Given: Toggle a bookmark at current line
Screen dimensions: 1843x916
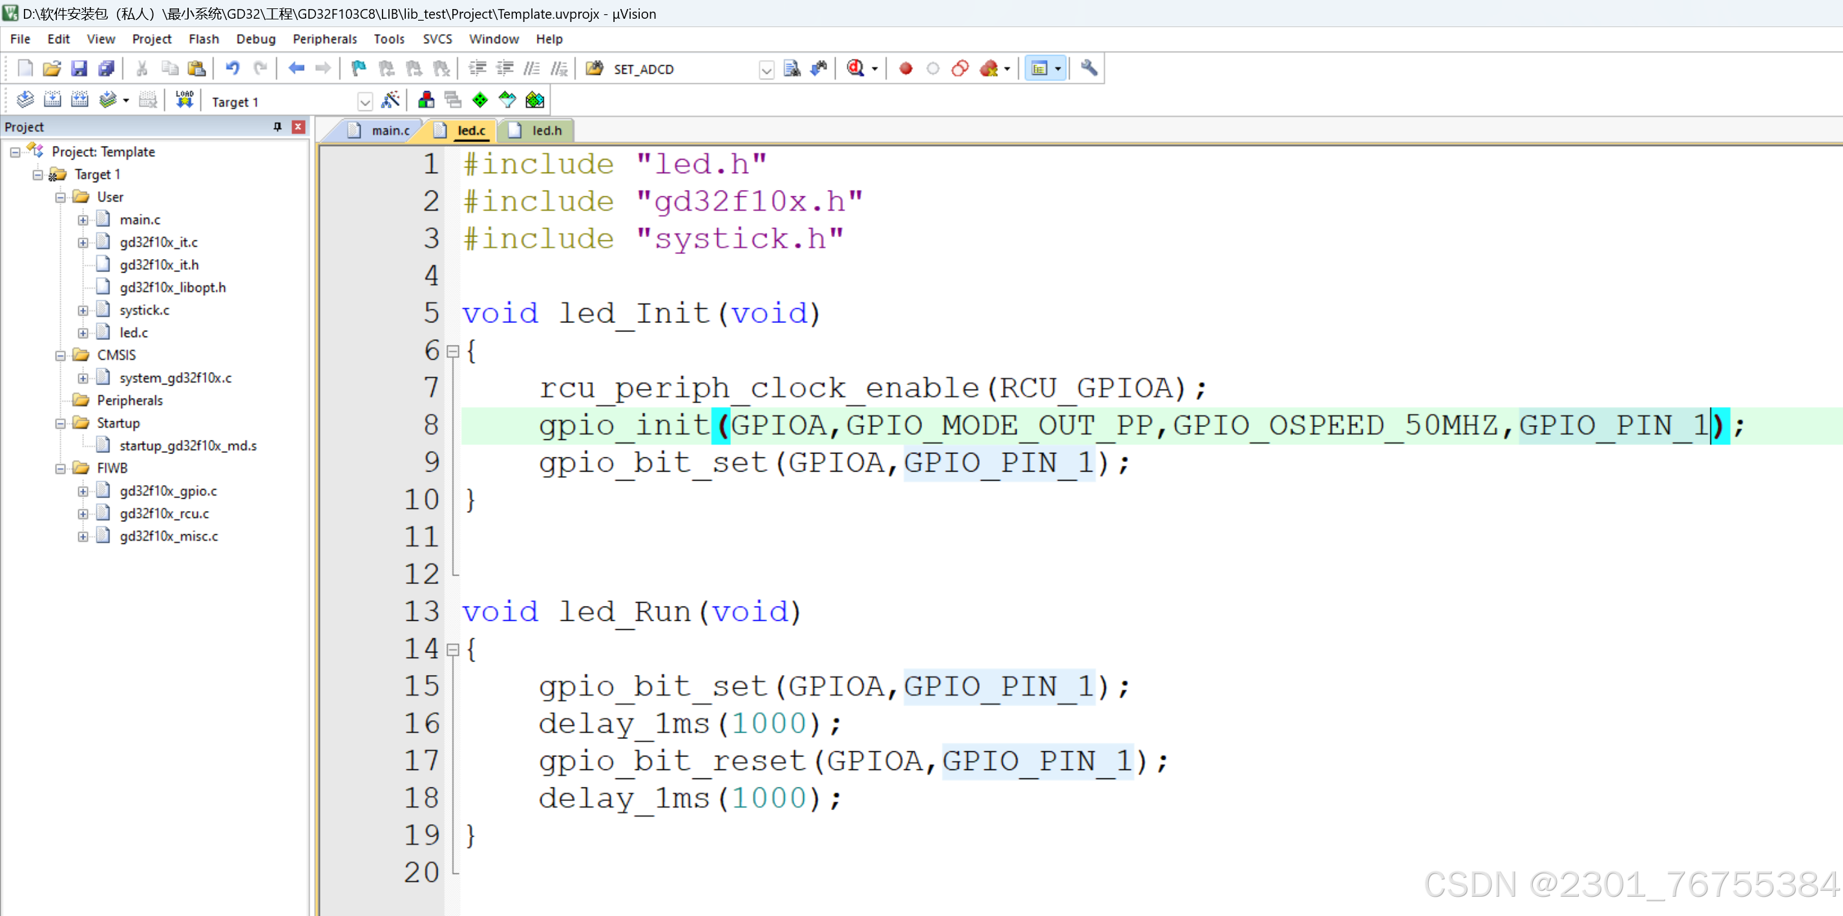Looking at the screenshot, I should click(x=358, y=68).
